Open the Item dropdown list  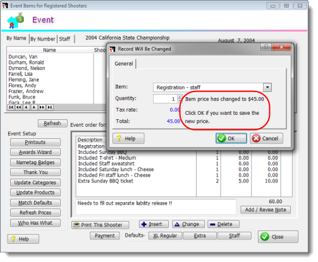pos(267,87)
